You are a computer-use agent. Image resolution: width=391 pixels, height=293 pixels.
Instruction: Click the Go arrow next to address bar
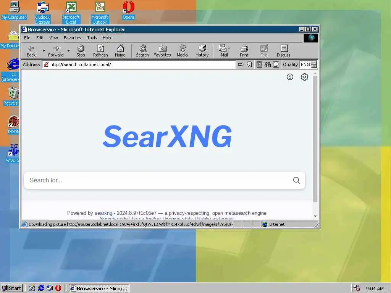(x=241, y=64)
